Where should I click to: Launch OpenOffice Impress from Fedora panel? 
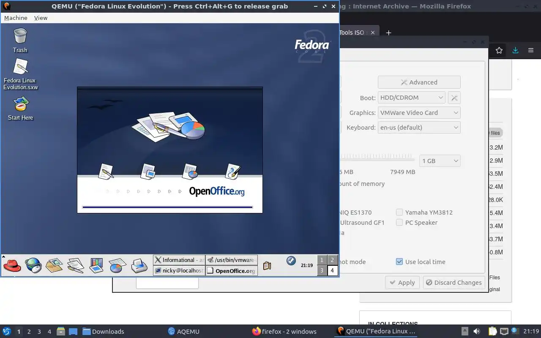[x=97, y=265]
